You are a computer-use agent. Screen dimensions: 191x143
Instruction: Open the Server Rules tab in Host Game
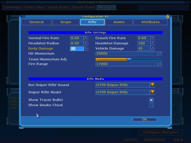pos(84,7)
